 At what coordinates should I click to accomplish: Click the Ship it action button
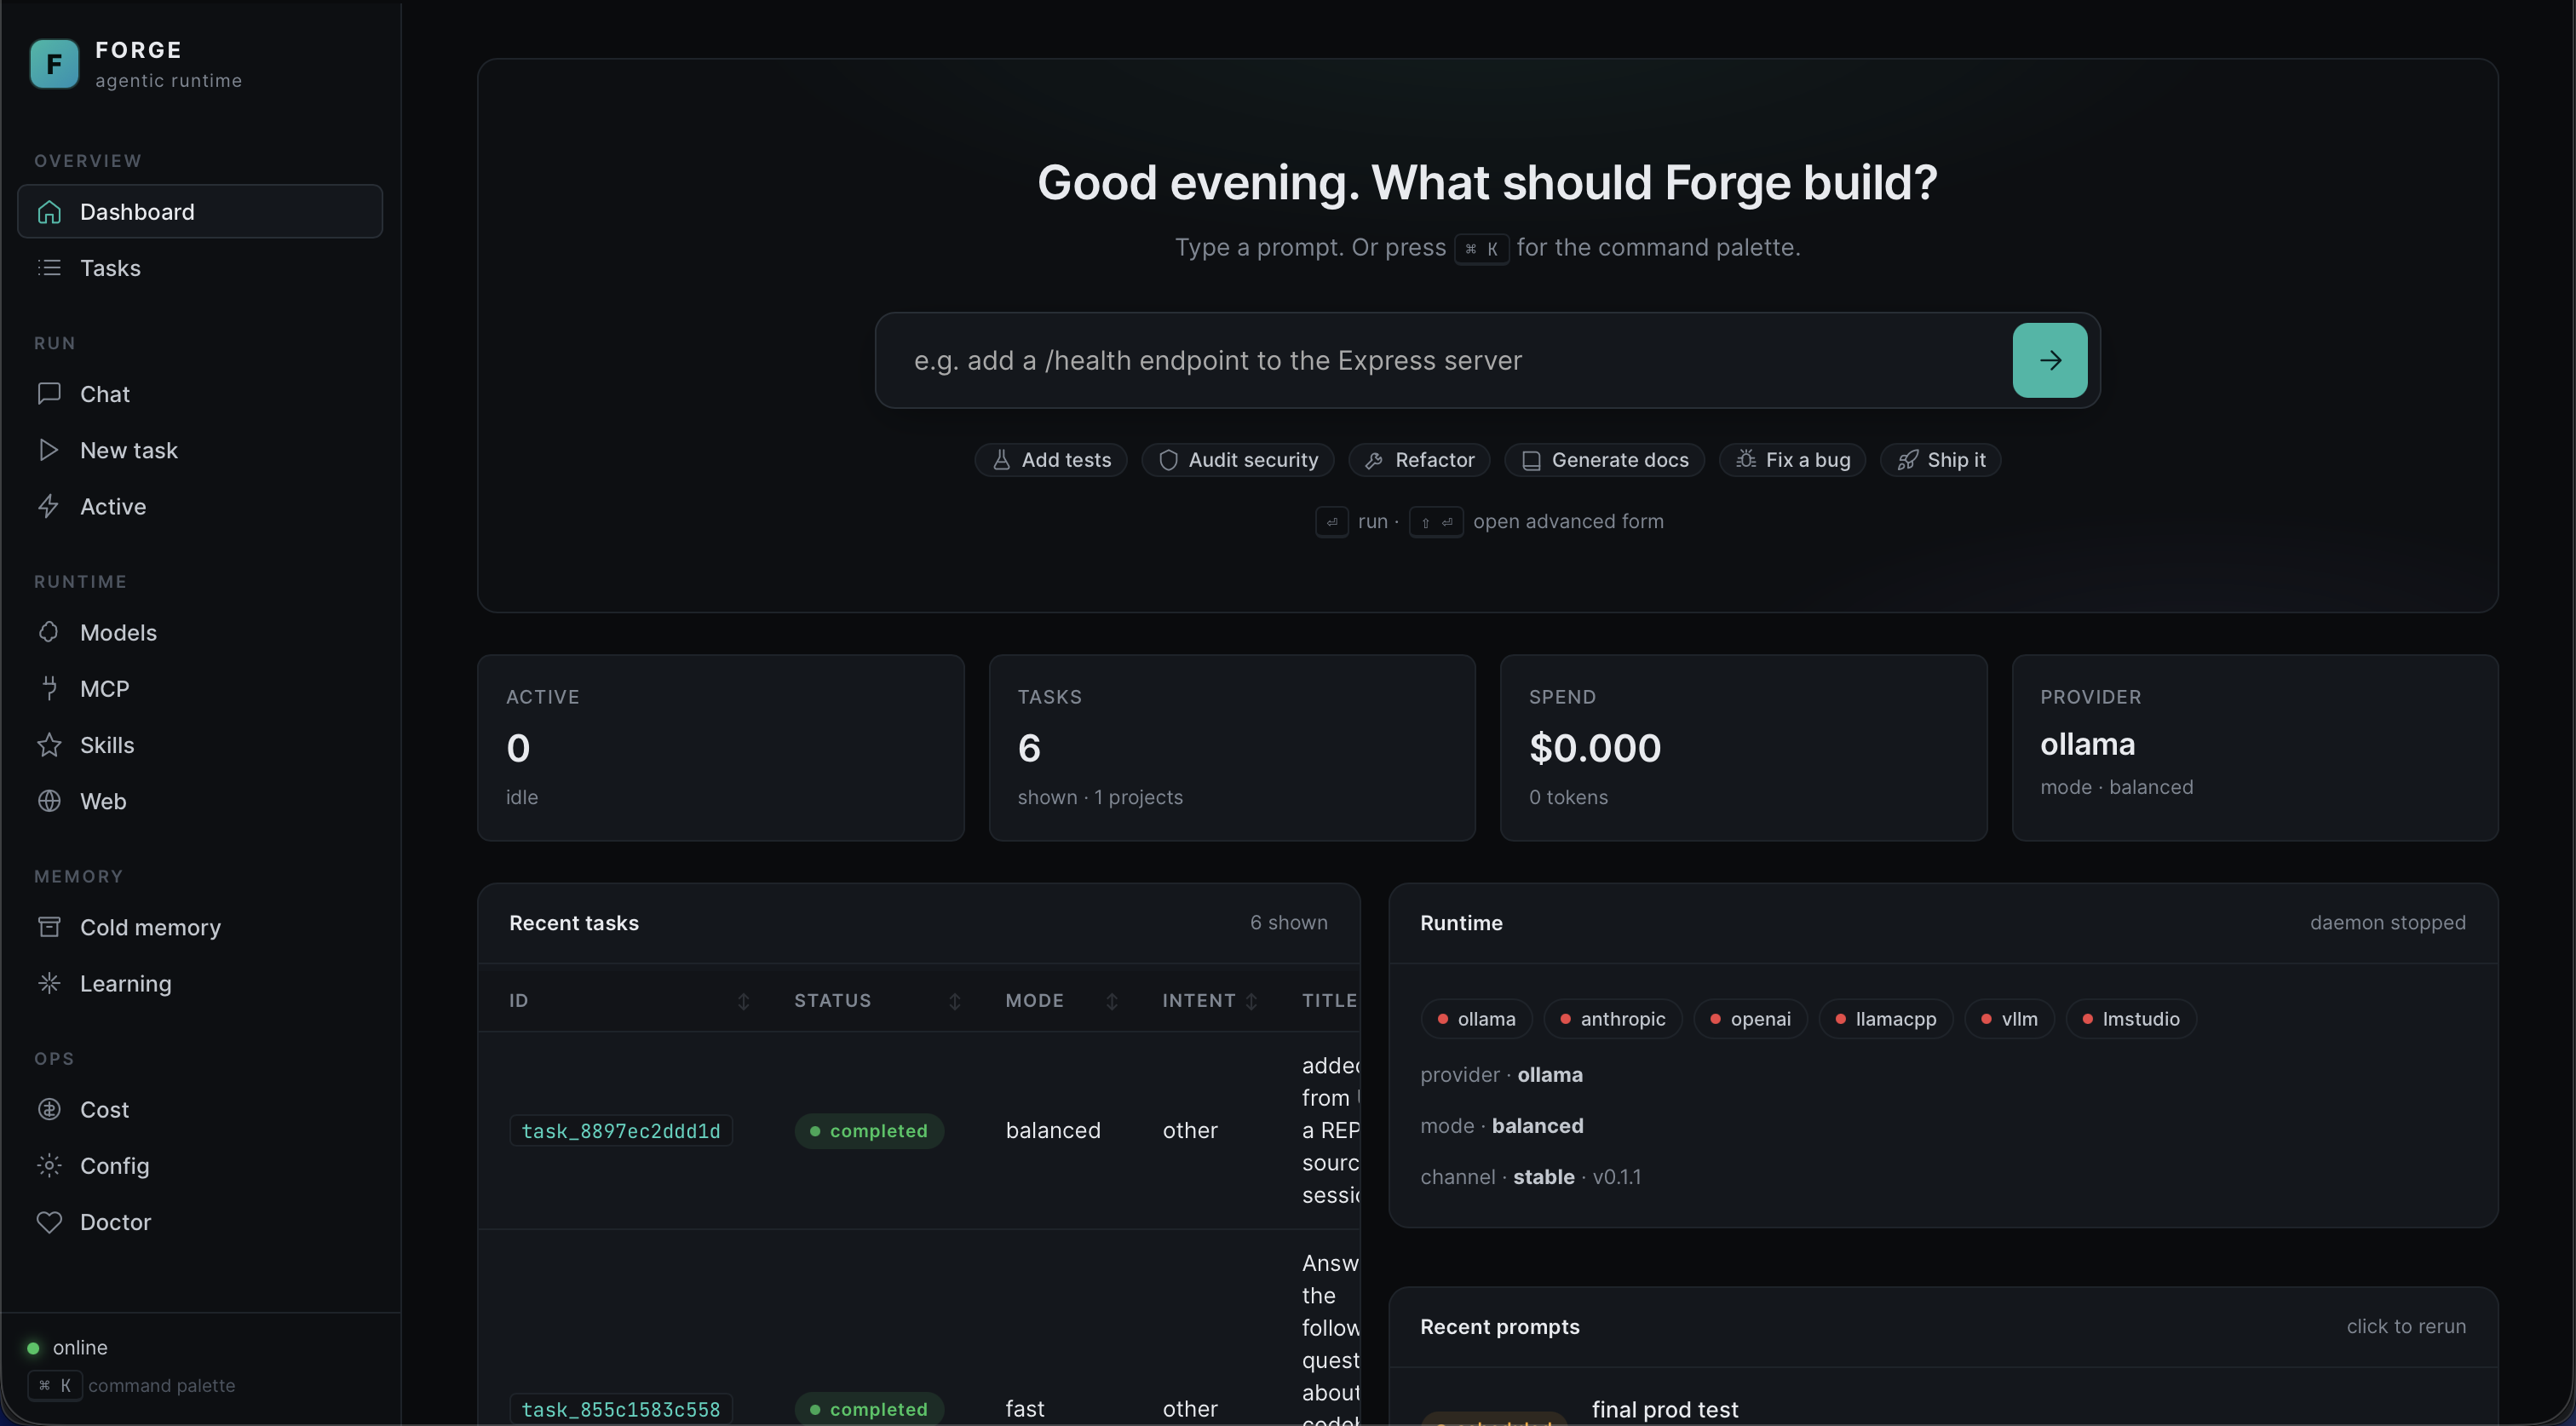tap(1941, 460)
